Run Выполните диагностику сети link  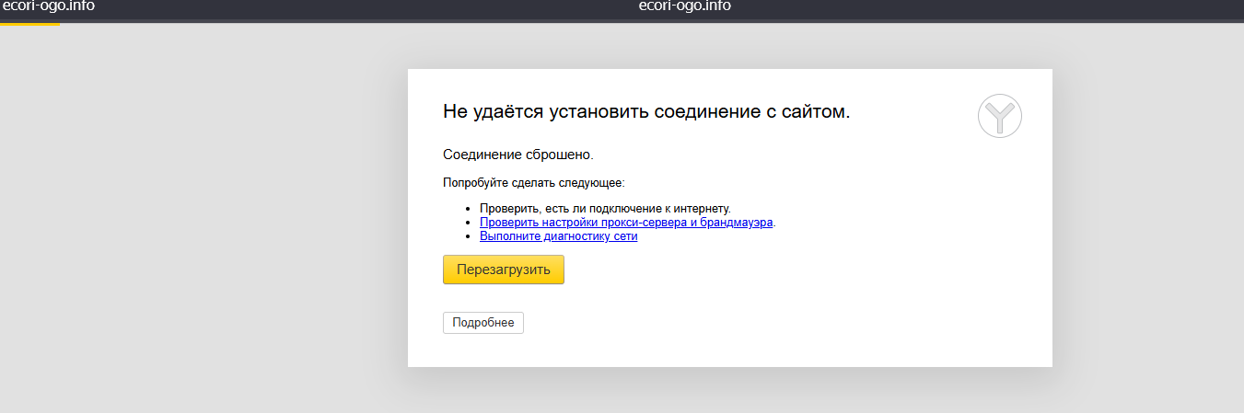[x=558, y=236]
